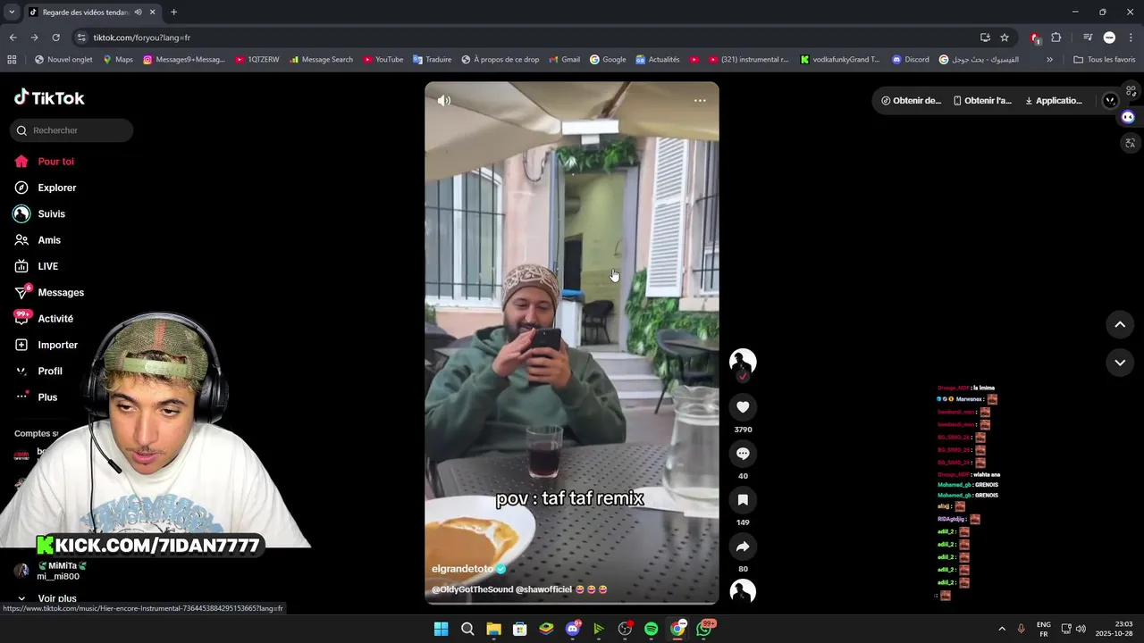The width and height of the screenshot is (1144, 643).
Task: Open the Suivis page
Action: coord(40,214)
